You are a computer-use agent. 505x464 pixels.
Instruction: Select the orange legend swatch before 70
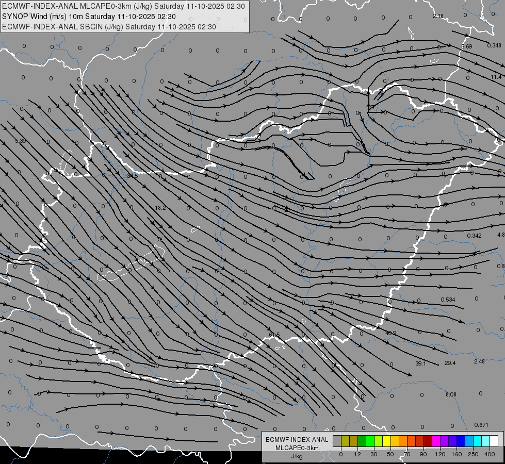(x=403, y=441)
